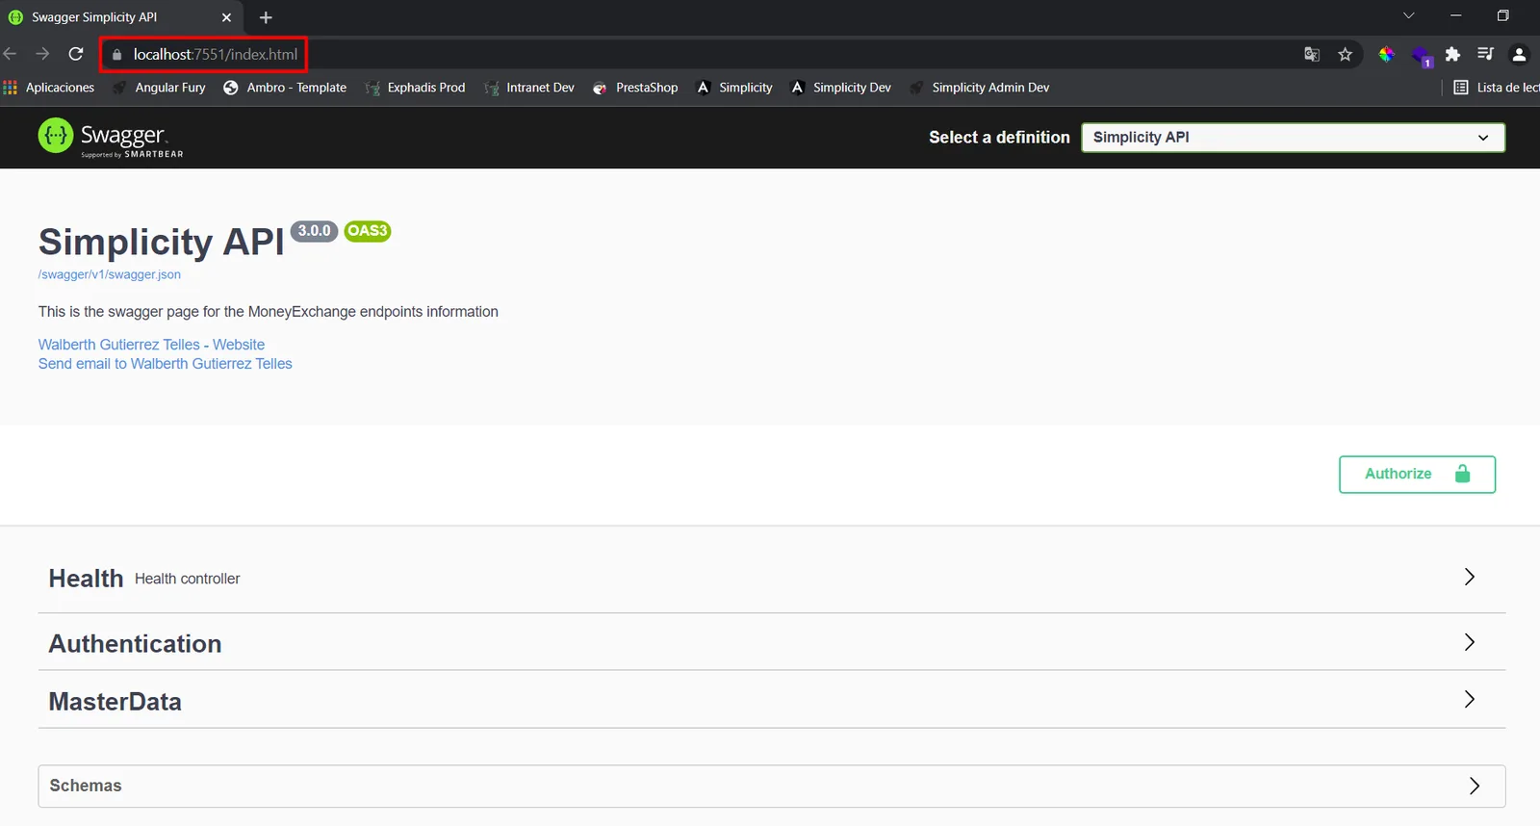Image resolution: width=1540 pixels, height=826 pixels.
Task: Open the Ambro - Template bookmark
Action: (285, 88)
